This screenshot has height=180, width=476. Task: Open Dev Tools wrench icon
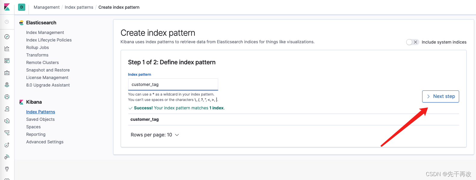tap(7, 169)
